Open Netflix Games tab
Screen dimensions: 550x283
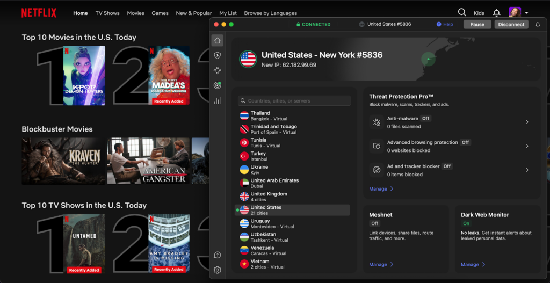160,13
